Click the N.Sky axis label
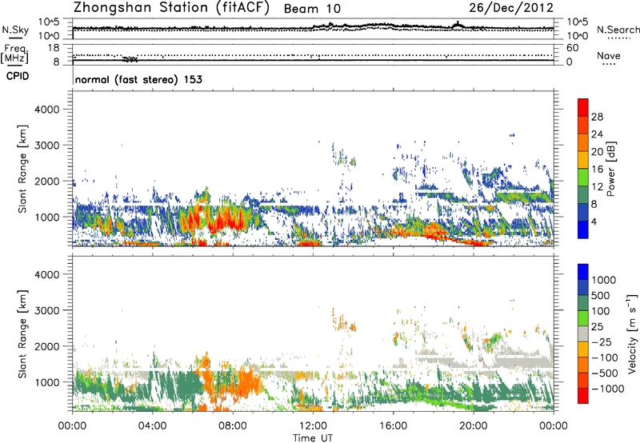 [15, 30]
